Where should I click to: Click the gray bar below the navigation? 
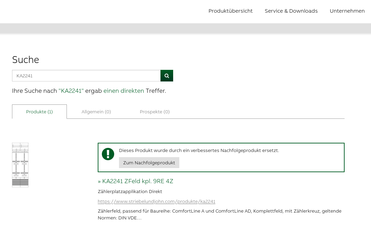(x=185, y=28)
